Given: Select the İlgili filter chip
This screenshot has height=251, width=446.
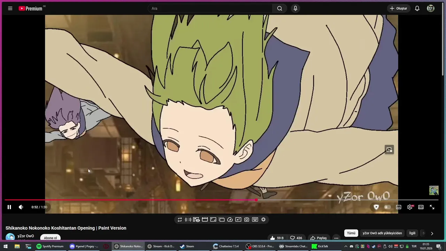Looking at the screenshot, I should [412, 233].
